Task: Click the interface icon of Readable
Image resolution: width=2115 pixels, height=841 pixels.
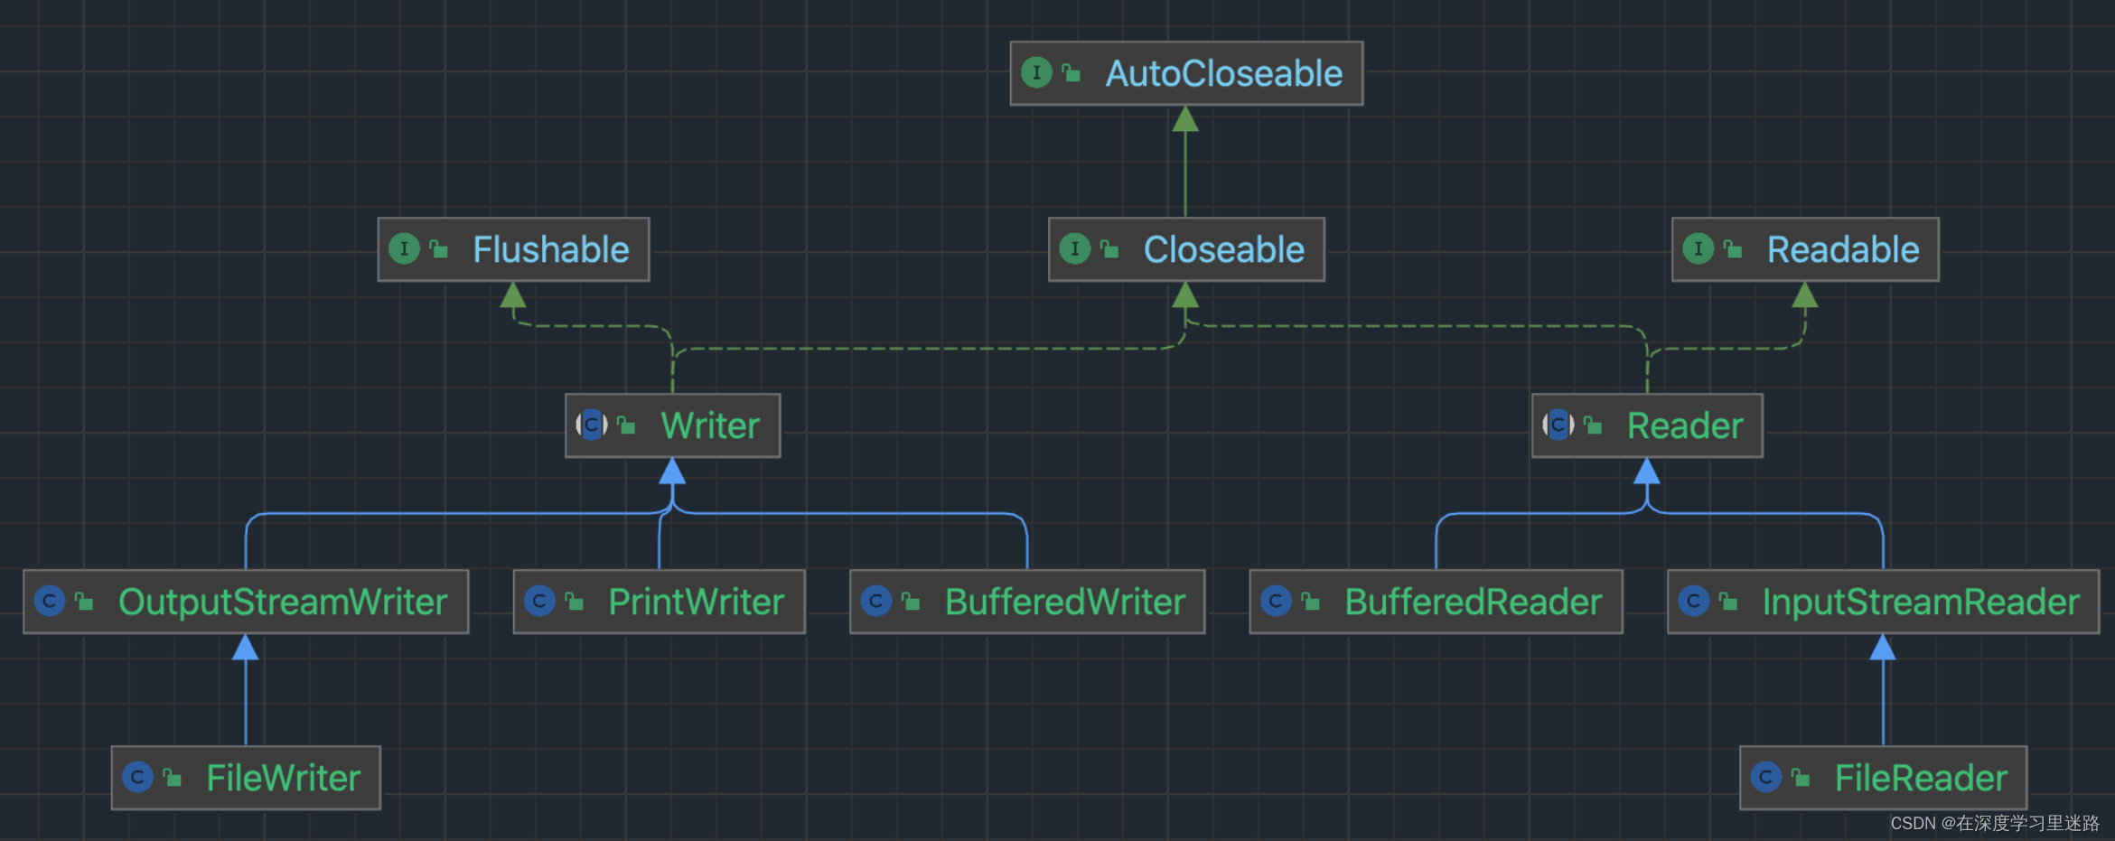Action: coord(1699,248)
